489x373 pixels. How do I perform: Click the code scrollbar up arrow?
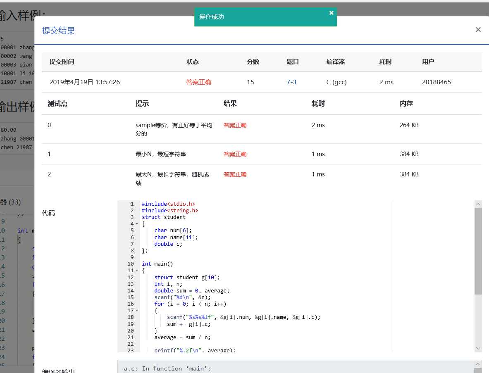point(478,204)
